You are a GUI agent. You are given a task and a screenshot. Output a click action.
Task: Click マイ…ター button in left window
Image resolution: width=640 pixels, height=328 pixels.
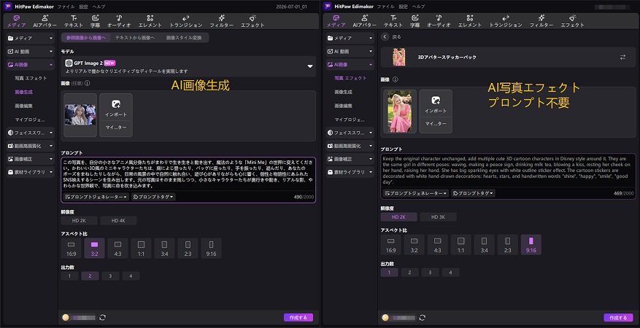[x=116, y=128]
